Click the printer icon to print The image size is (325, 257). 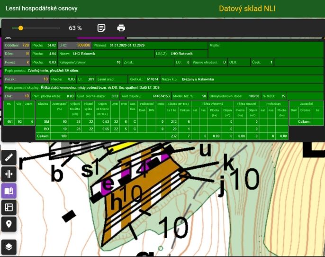[x=121, y=28]
